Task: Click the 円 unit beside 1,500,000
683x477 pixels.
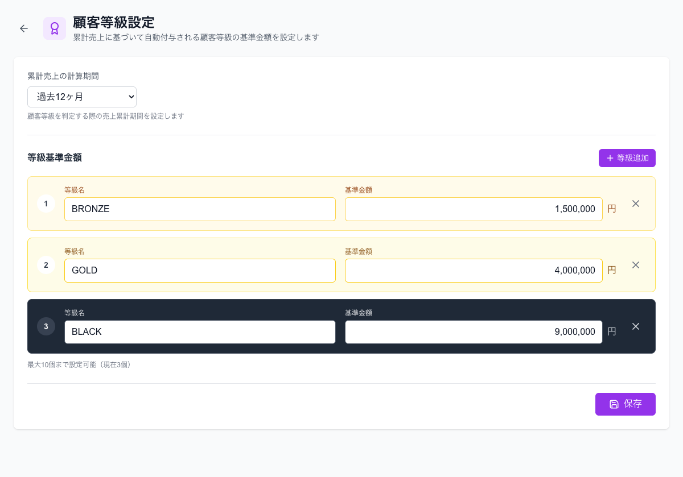Action: pos(612,209)
